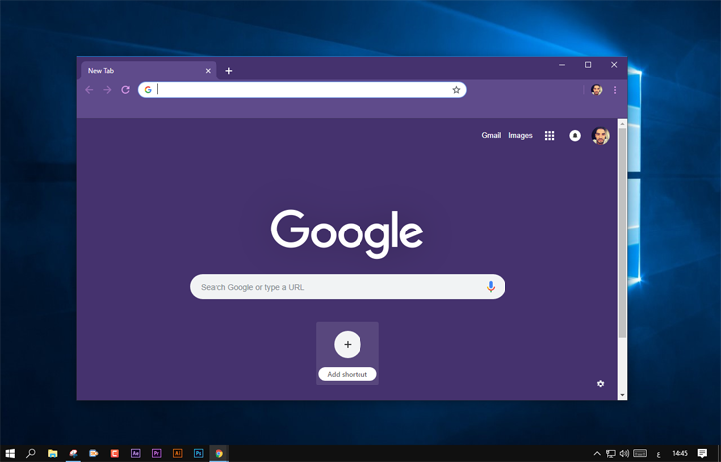Reload the current page
721x462 pixels.
[x=125, y=90]
